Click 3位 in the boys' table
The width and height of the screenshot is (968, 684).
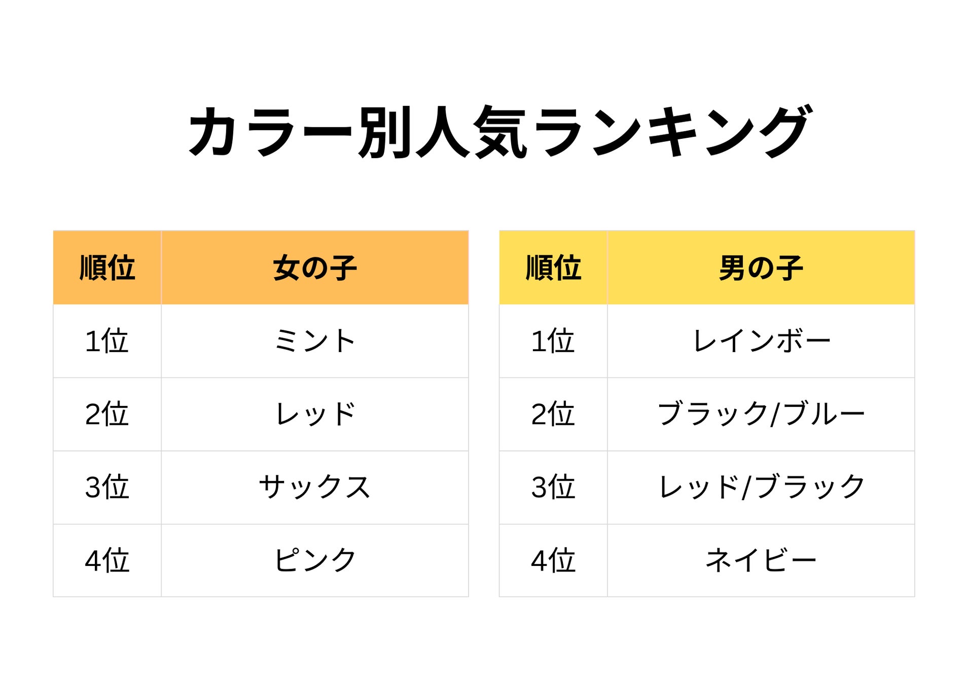coord(553,487)
